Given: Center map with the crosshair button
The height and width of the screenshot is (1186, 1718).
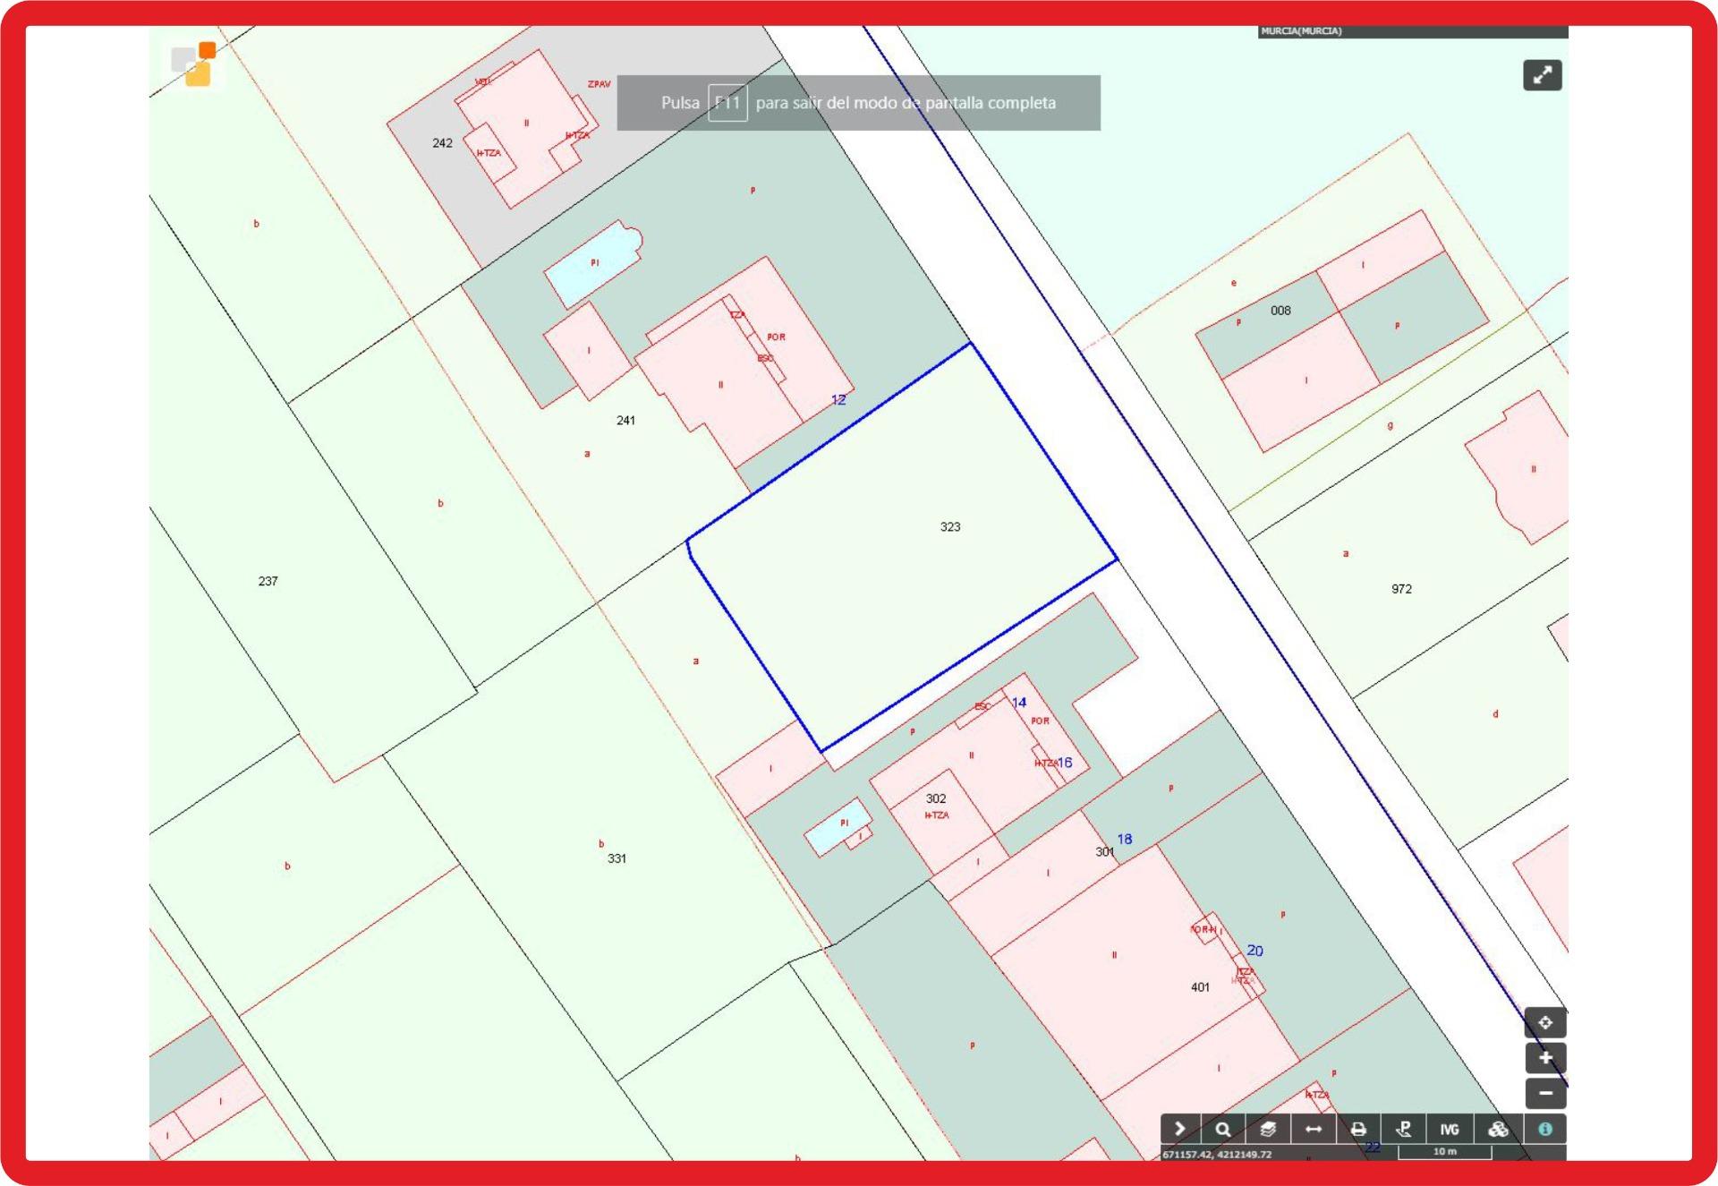Looking at the screenshot, I should pos(1545,1022).
